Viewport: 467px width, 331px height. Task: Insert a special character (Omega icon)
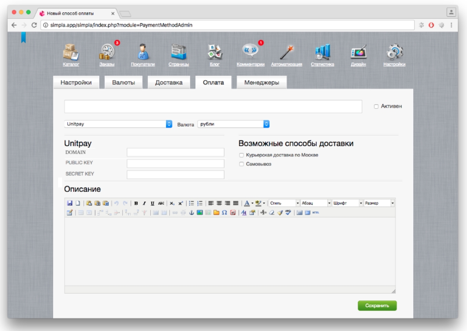point(224,213)
